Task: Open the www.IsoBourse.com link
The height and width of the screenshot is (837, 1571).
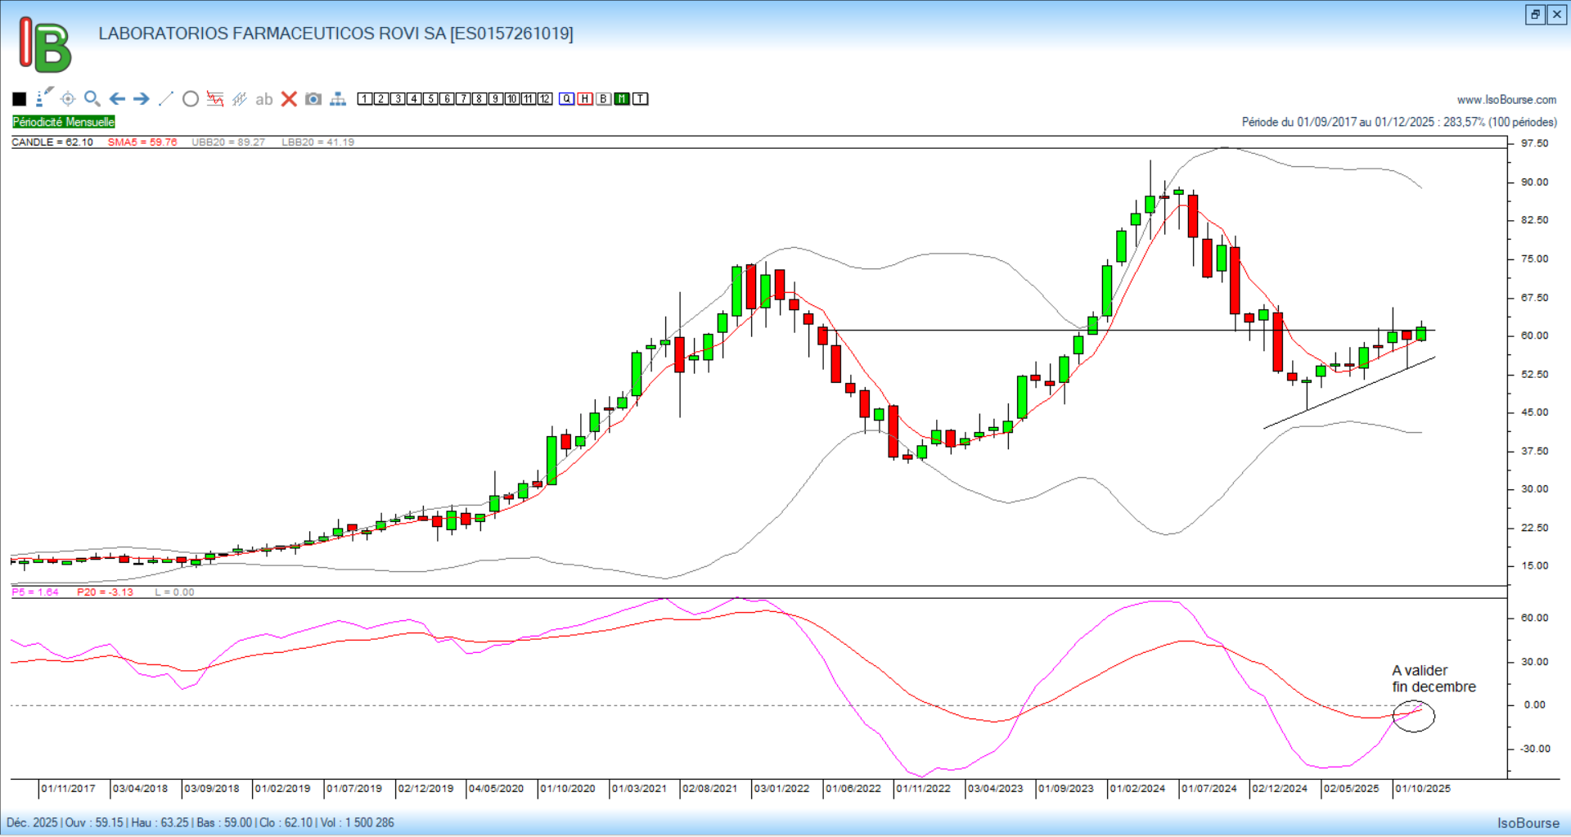Action: tap(1506, 100)
